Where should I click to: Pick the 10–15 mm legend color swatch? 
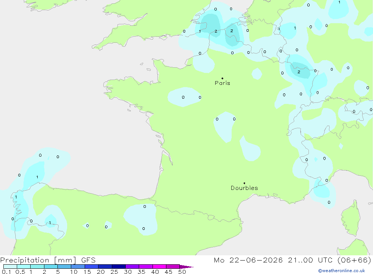78,267
